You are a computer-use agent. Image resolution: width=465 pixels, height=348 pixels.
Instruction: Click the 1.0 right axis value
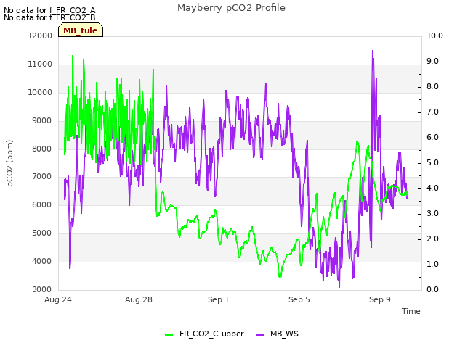pyautogui.click(x=433, y=264)
